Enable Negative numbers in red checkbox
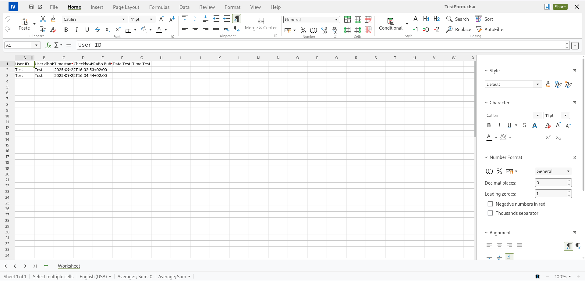 tap(490, 204)
